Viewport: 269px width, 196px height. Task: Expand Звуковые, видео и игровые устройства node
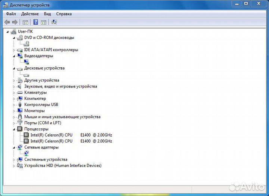click(14, 87)
